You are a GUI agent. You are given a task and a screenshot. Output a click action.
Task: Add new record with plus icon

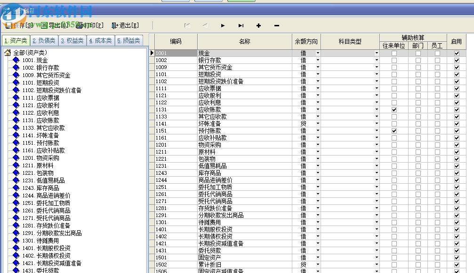click(258, 26)
